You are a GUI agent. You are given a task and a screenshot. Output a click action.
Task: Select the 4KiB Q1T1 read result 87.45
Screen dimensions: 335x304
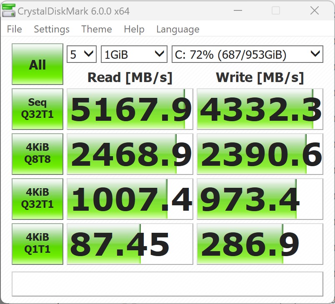pyautogui.click(x=130, y=244)
